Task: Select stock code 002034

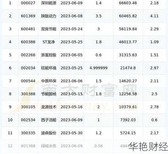Action: tap(28, 68)
